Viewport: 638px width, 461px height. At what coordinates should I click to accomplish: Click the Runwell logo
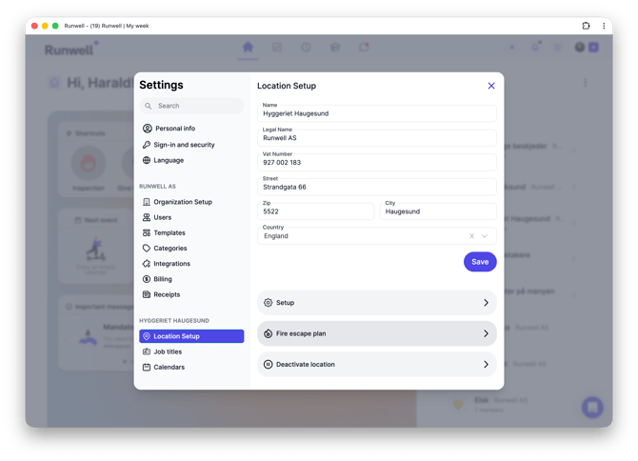point(71,50)
